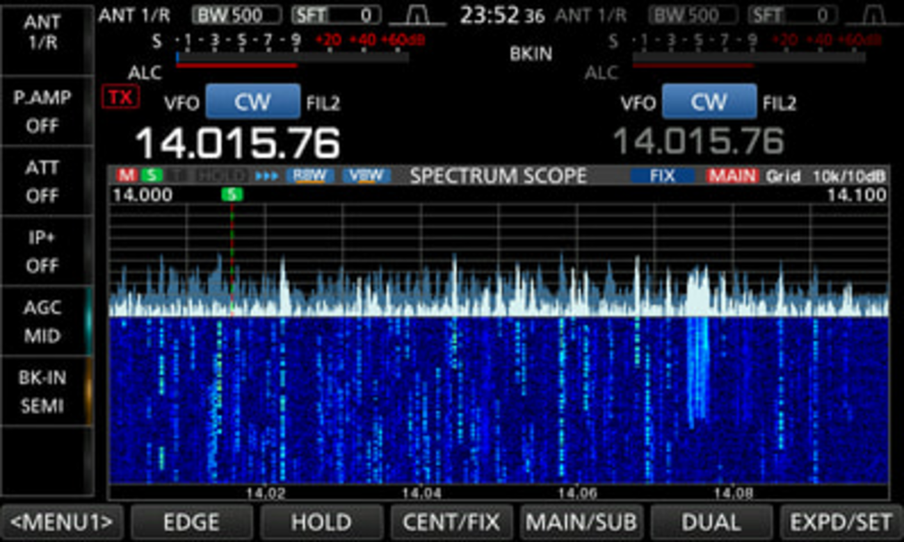Open the main band BW 500 bandwidth indicator

point(236,15)
